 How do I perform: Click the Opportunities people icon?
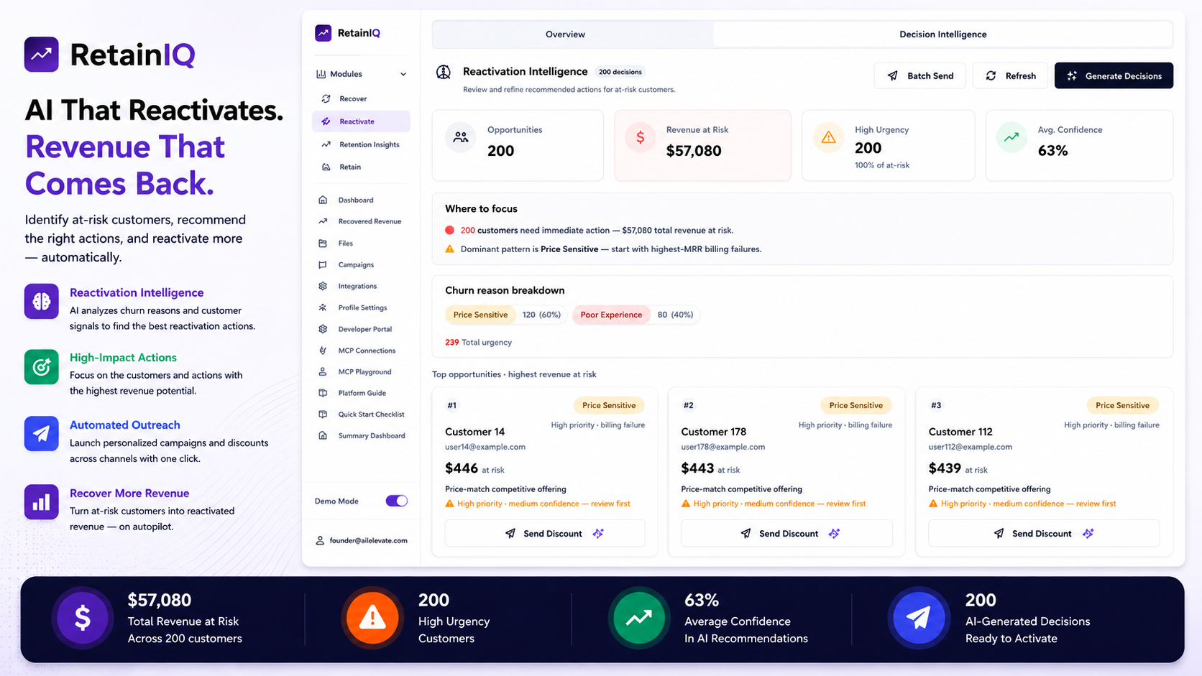(461, 136)
